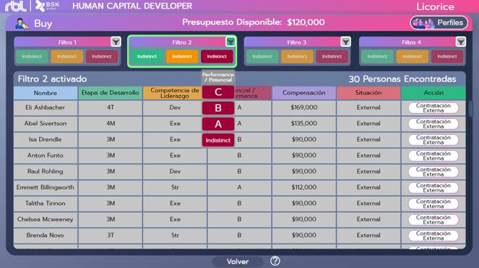Open the Perfiles button

tap(439, 23)
